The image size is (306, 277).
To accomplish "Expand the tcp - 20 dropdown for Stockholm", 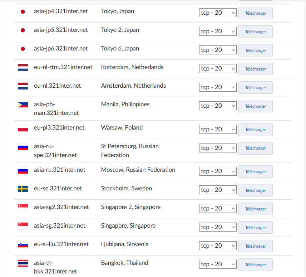I will pyautogui.click(x=218, y=190).
